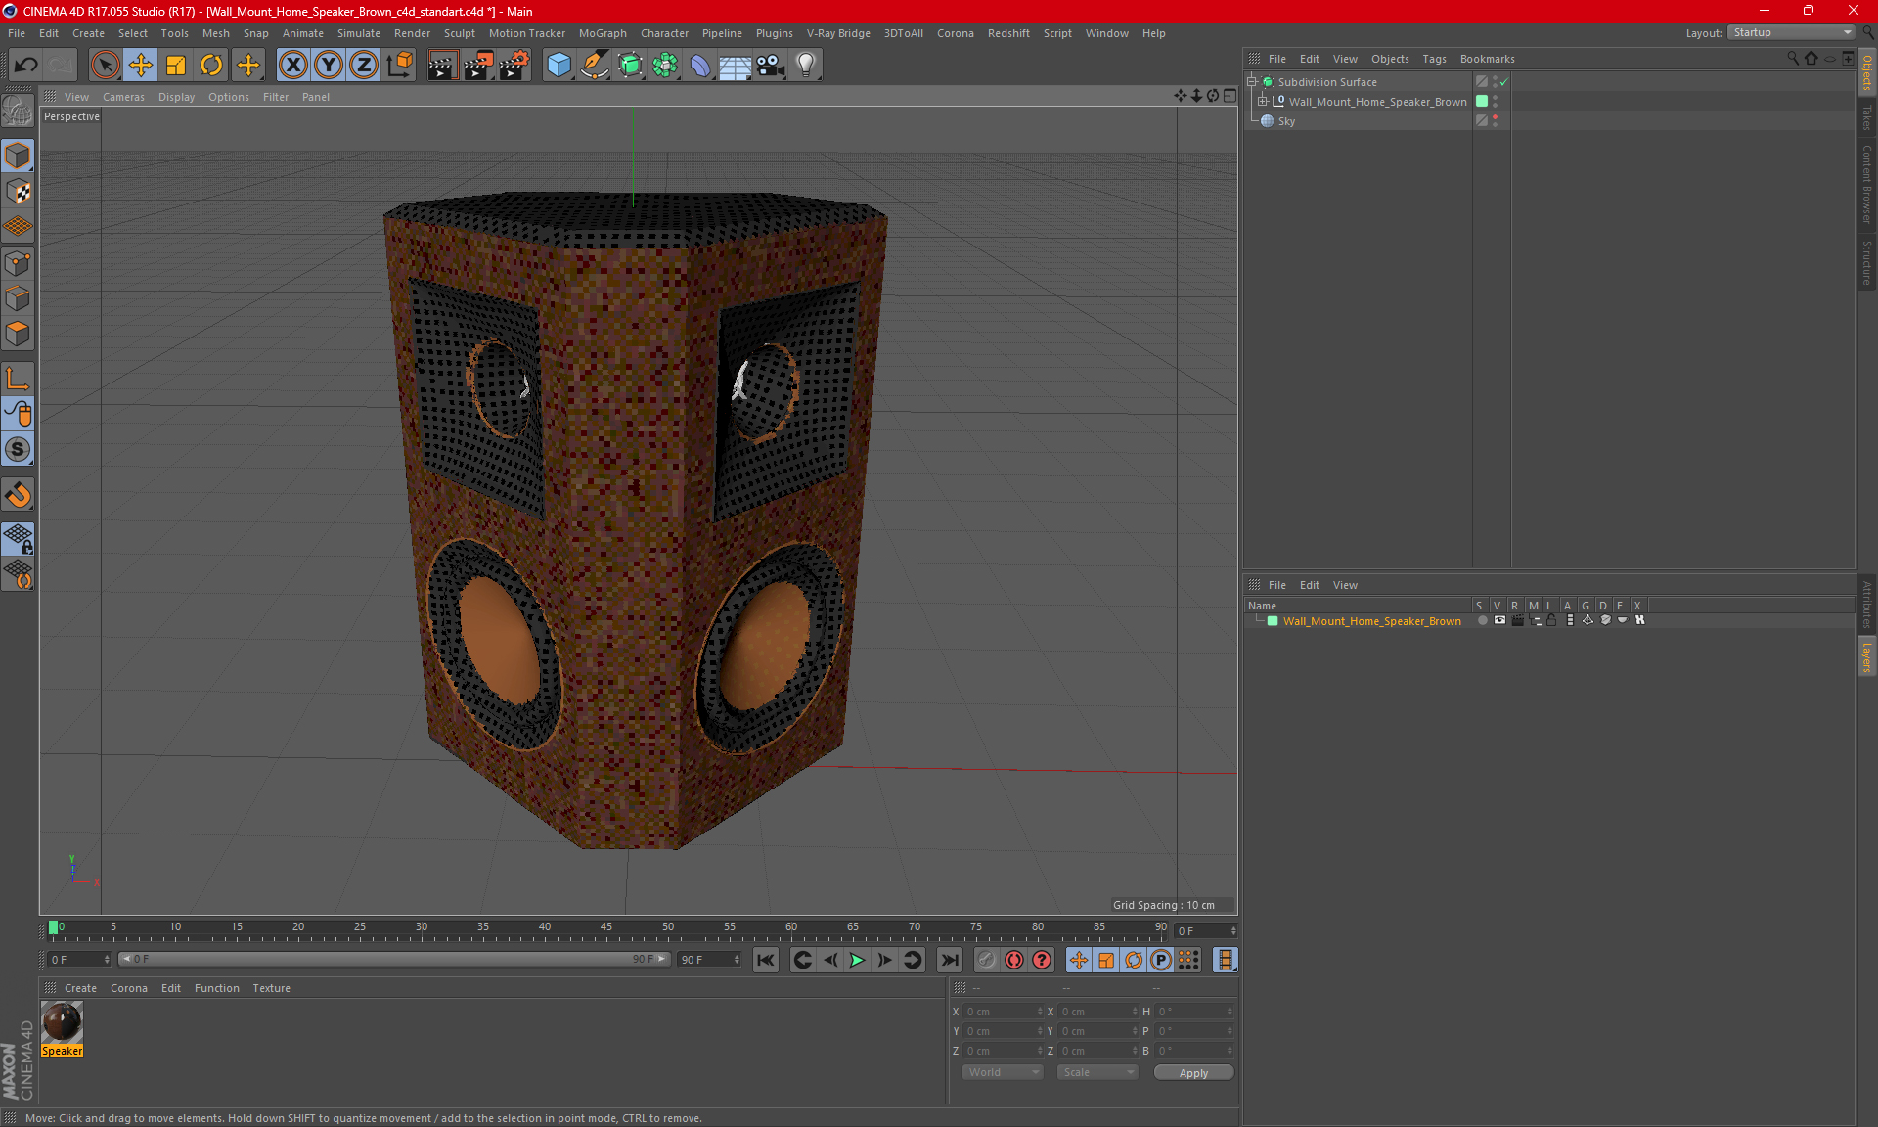The width and height of the screenshot is (1878, 1127).
Task: Open the viewport Cameras menu
Action: tap(123, 97)
